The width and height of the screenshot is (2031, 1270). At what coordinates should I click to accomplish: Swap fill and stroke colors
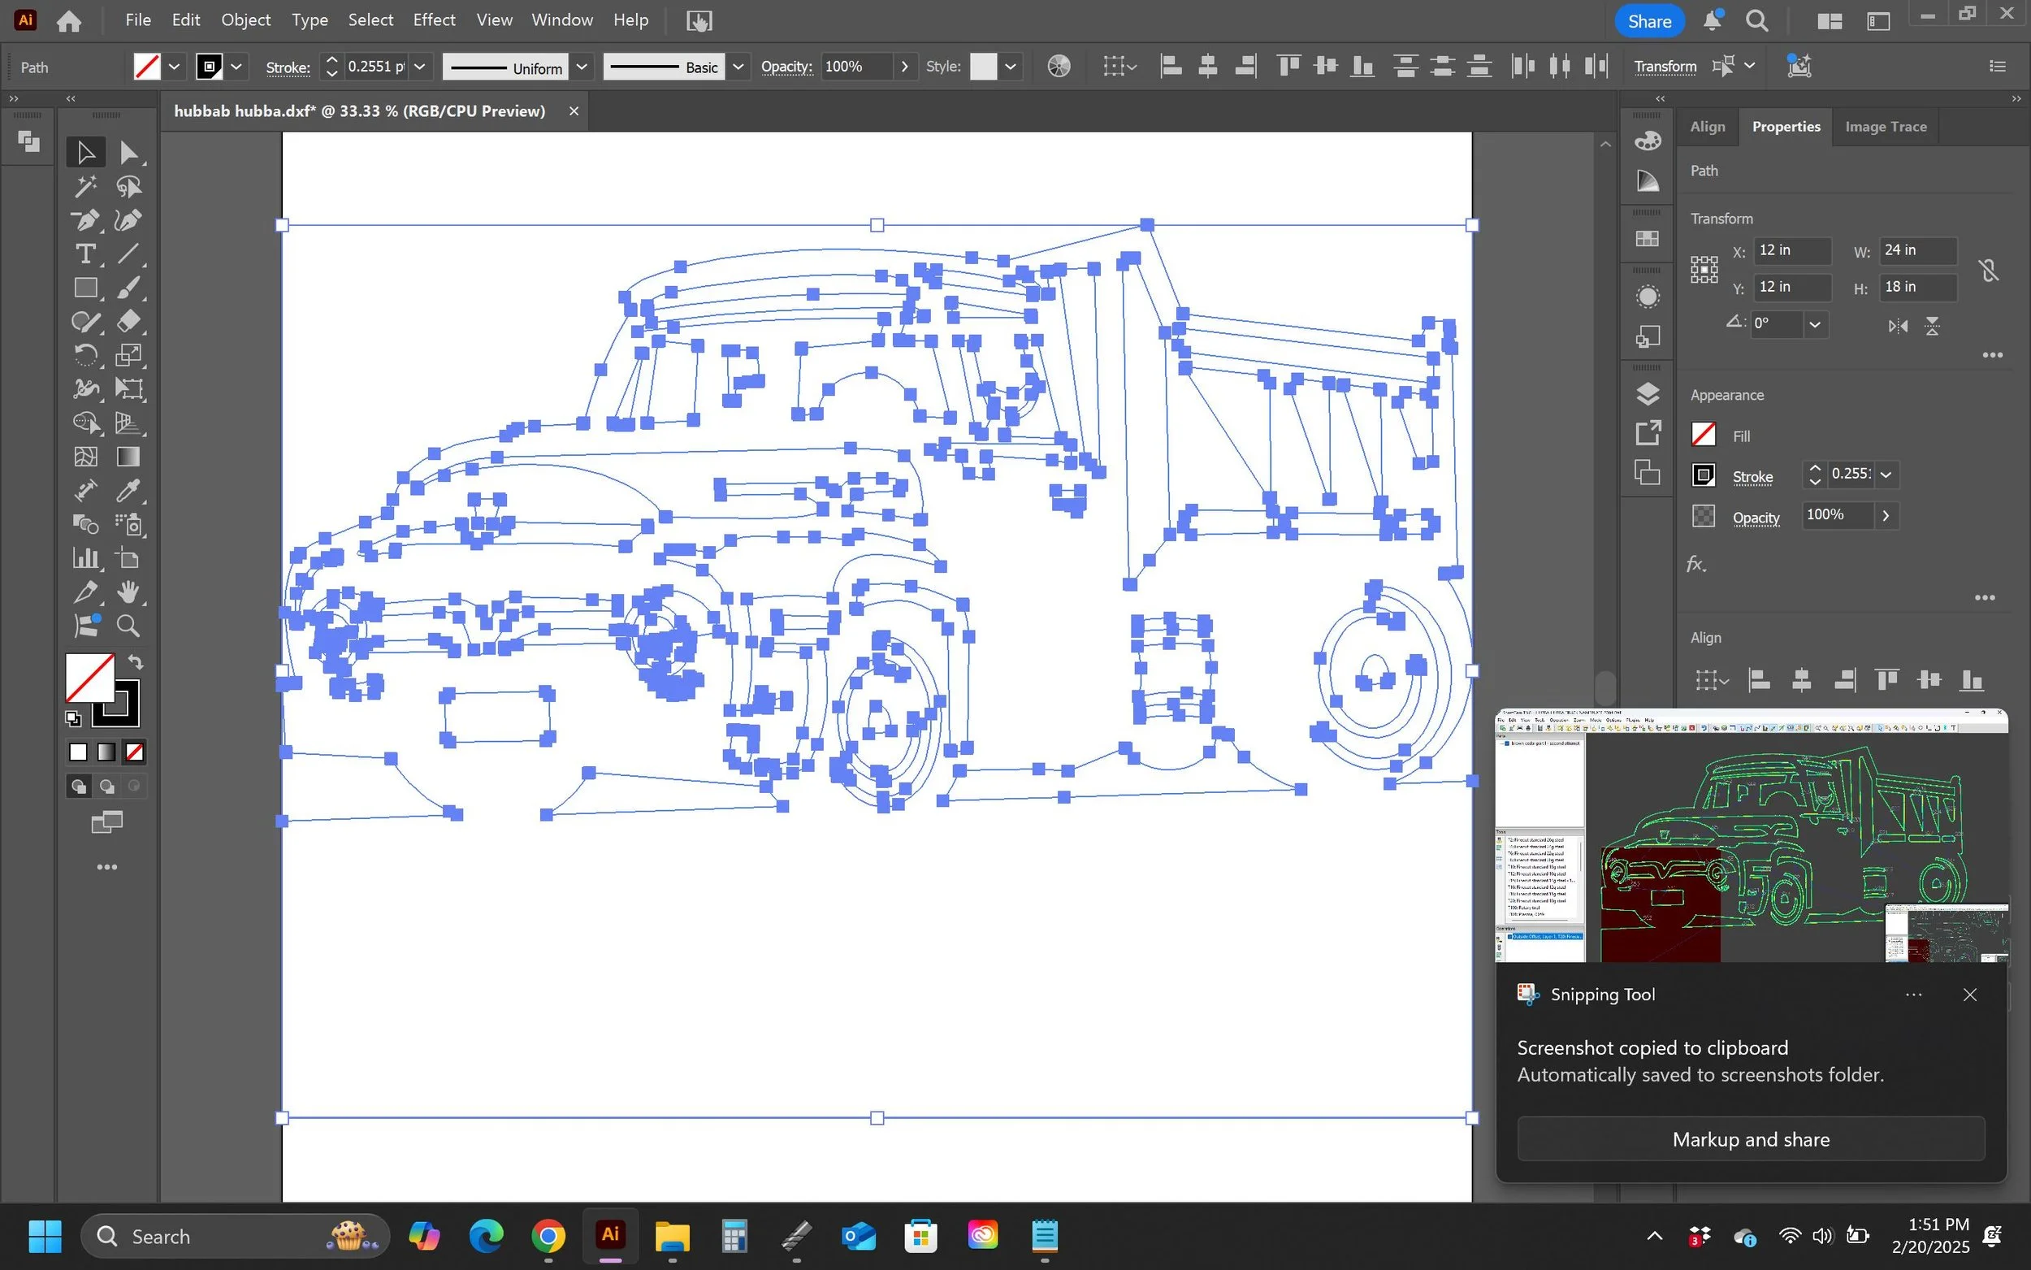[136, 662]
